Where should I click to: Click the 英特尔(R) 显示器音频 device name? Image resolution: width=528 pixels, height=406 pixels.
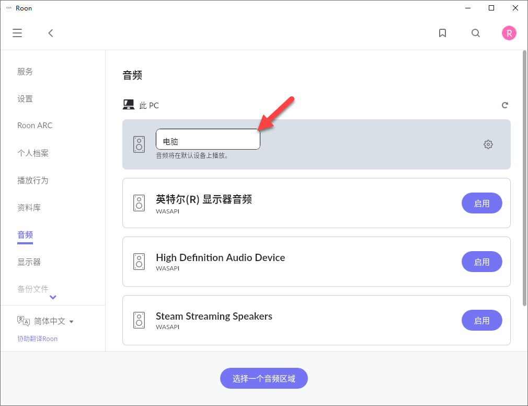click(x=204, y=199)
